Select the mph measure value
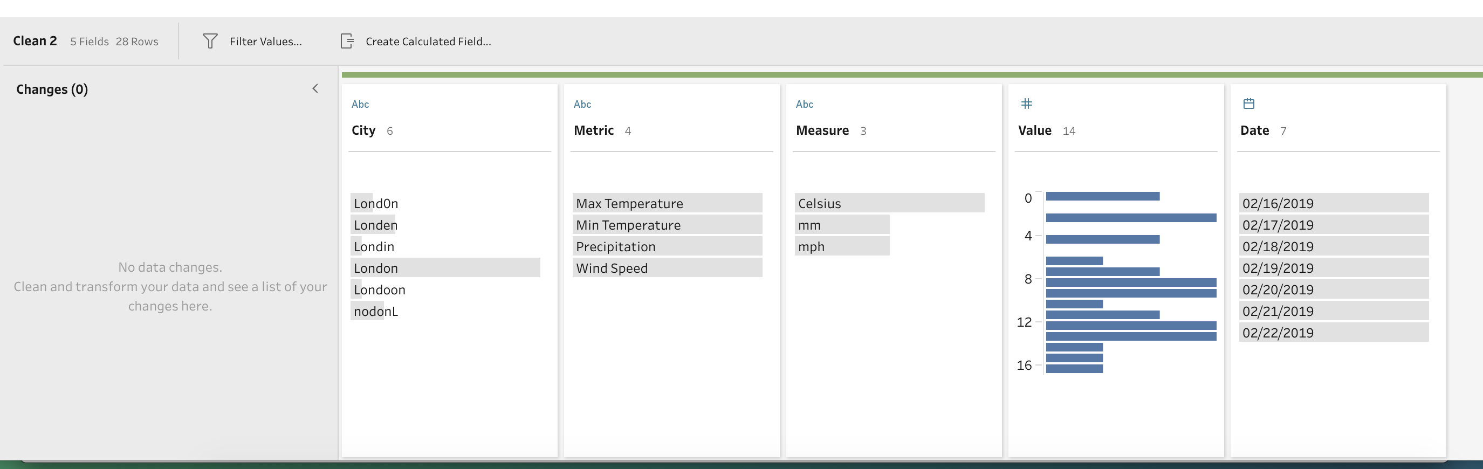Image resolution: width=1483 pixels, height=469 pixels. pos(811,246)
